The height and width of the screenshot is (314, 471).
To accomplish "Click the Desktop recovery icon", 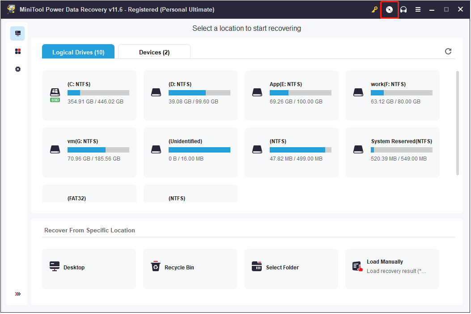I will [55, 266].
